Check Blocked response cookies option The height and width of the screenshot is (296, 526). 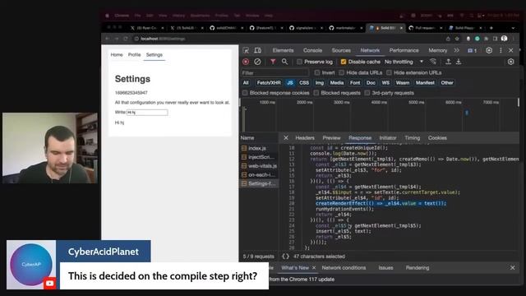coord(245,93)
